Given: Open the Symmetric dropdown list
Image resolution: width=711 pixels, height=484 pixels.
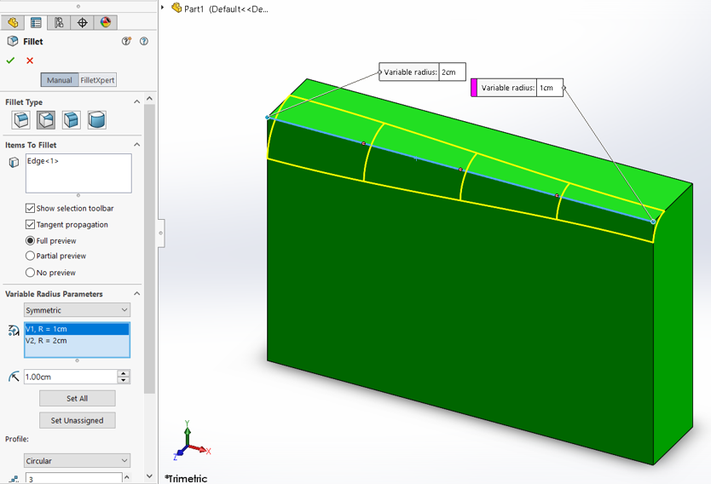Looking at the screenshot, I should (77, 310).
